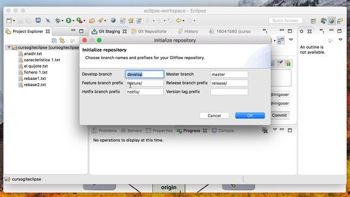The image size is (350, 197).
Task: Click the empty Version tag prefix field
Action: click(229, 92)
